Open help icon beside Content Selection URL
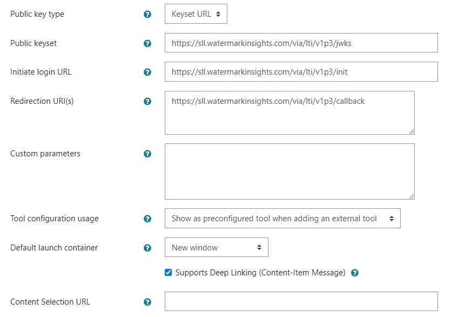458x317 pixels. tap(147, 302)
